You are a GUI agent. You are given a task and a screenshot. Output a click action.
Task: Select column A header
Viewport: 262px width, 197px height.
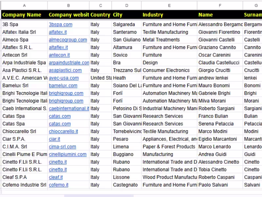[24, 5]
